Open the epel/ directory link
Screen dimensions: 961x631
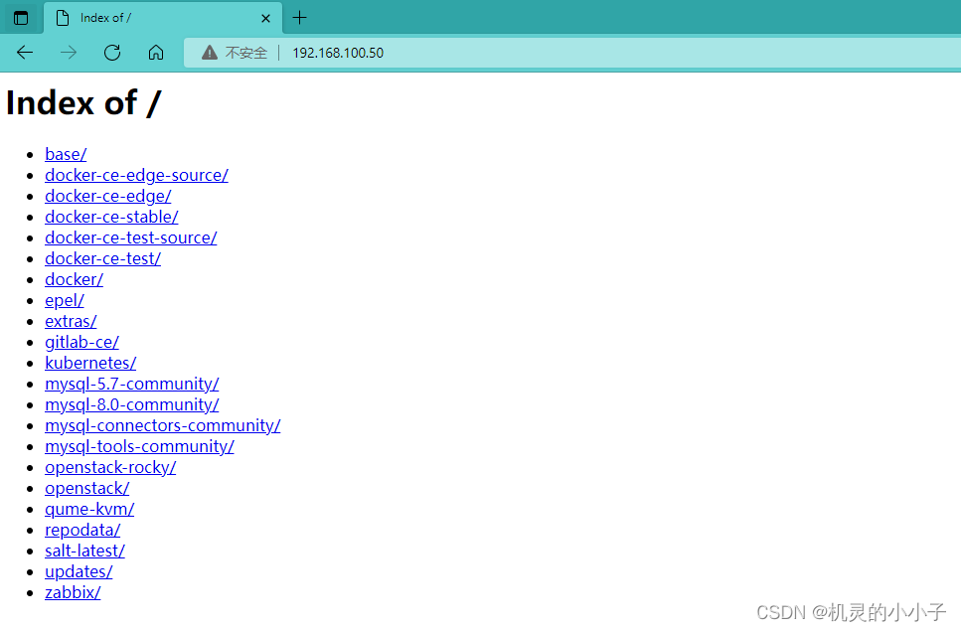coord(65,300)
